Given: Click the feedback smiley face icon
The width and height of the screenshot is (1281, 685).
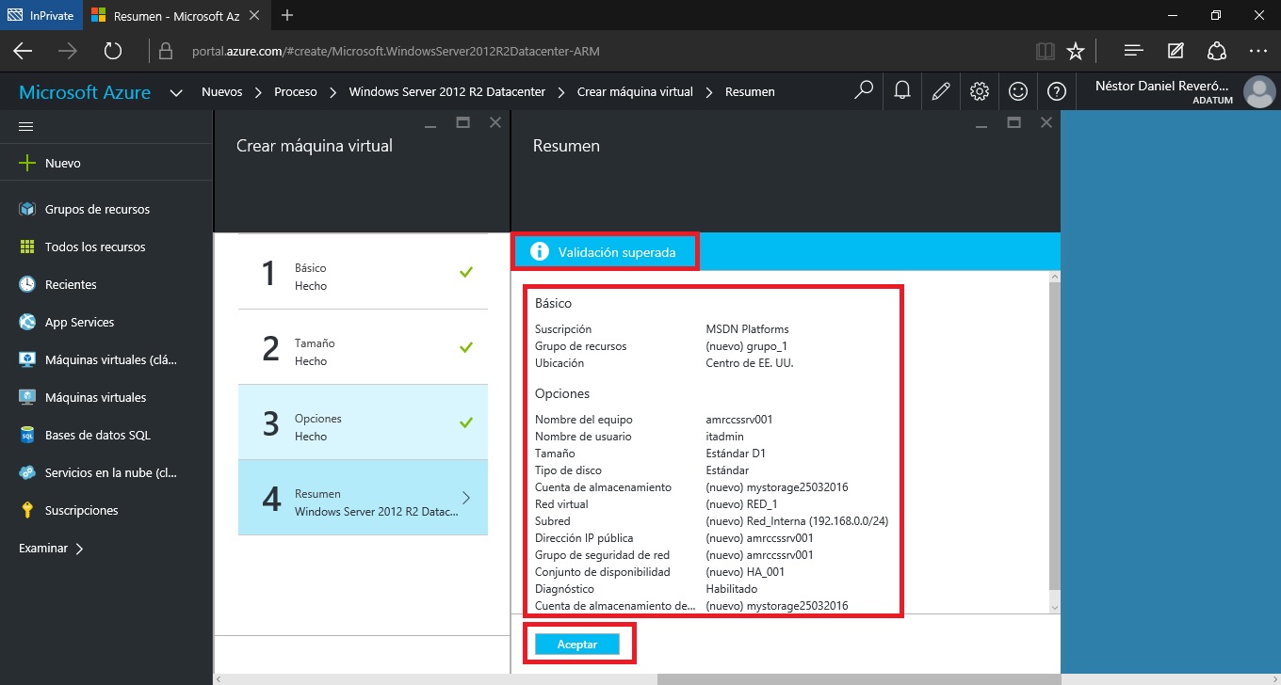Looking at the screenshot, I should 1017,91.
